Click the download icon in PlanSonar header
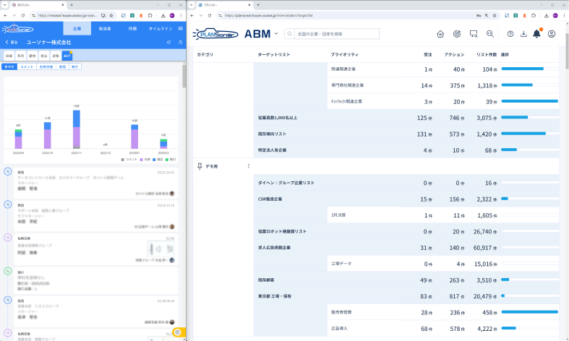 coord(523,34)
